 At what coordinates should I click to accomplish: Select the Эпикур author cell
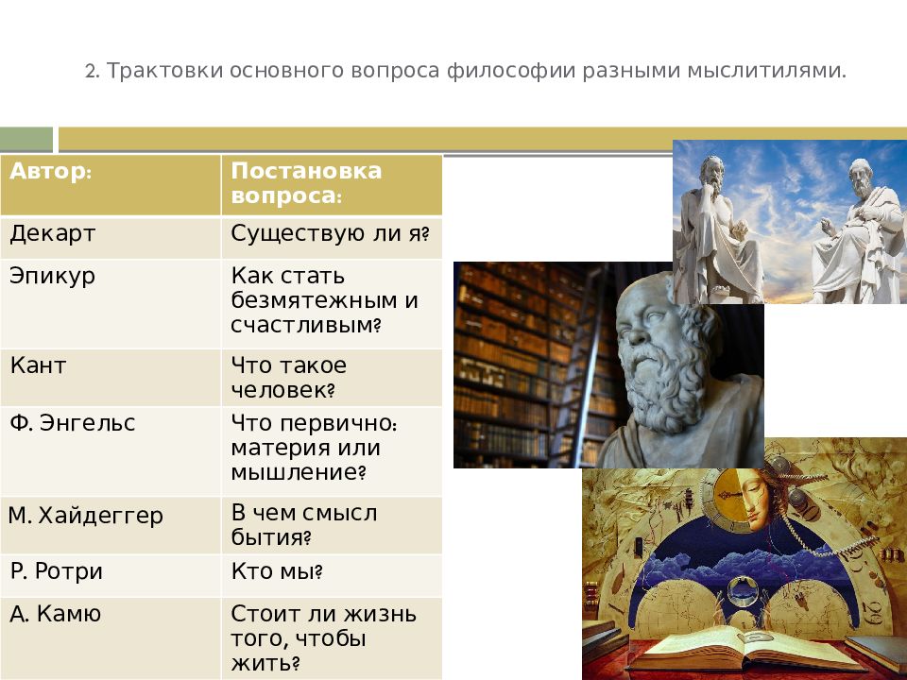point(111,303)
